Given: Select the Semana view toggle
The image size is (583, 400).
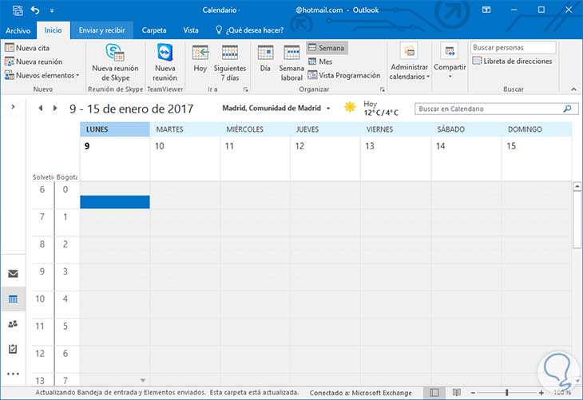Looking at the screenshot, I should [327, 48].
